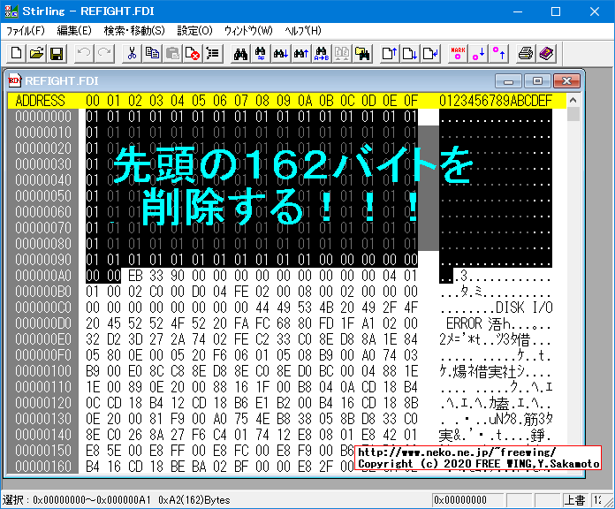This screenshot has height=509, width=615.
Task: Click byte E8 at start of row 00000150
Action: pos(93,451)
